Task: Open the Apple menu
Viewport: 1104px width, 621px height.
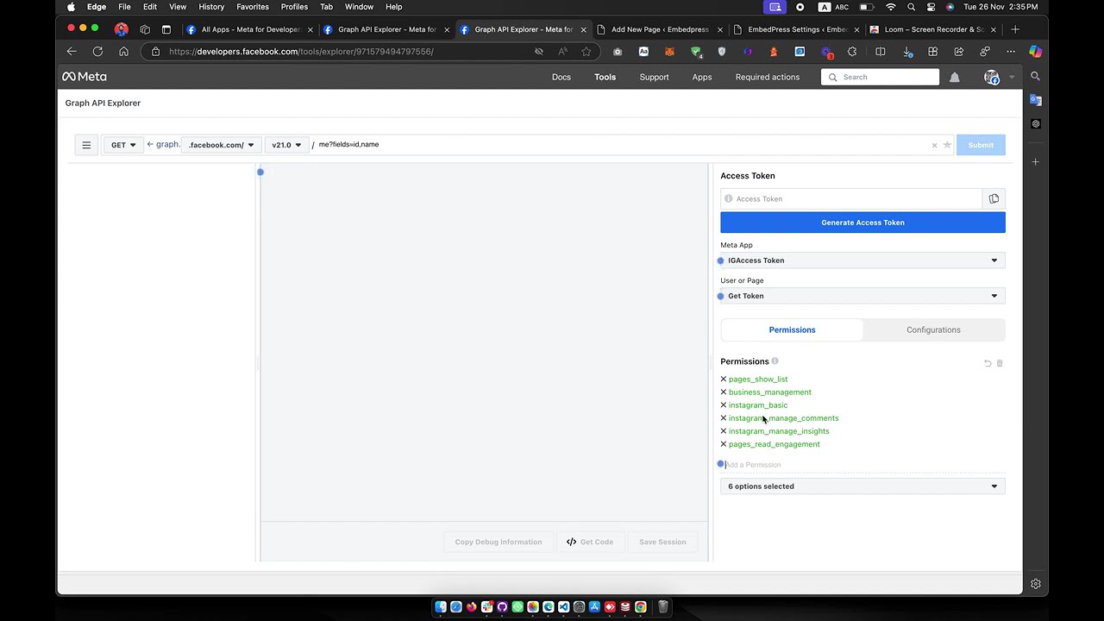Action: pyautogui.click(x=71, y=7)
